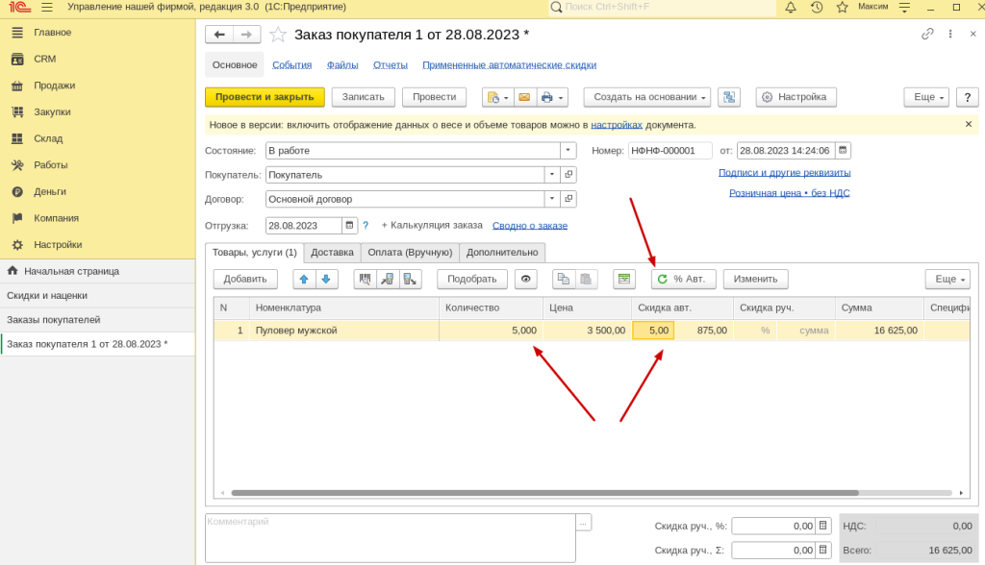Open Продажи section in sidebar
985x565 pixels.
point(54,86)
